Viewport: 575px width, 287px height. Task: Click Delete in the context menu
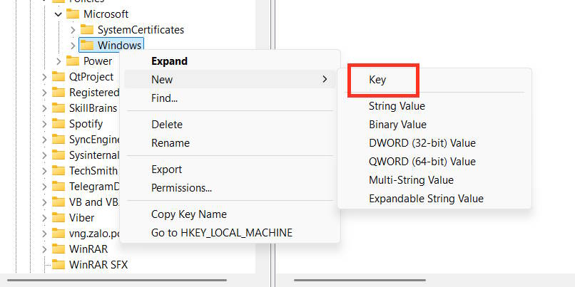(x=167, y=125)
